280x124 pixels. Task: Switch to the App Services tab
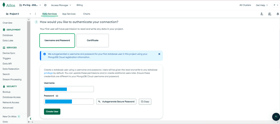coord(69,14)
